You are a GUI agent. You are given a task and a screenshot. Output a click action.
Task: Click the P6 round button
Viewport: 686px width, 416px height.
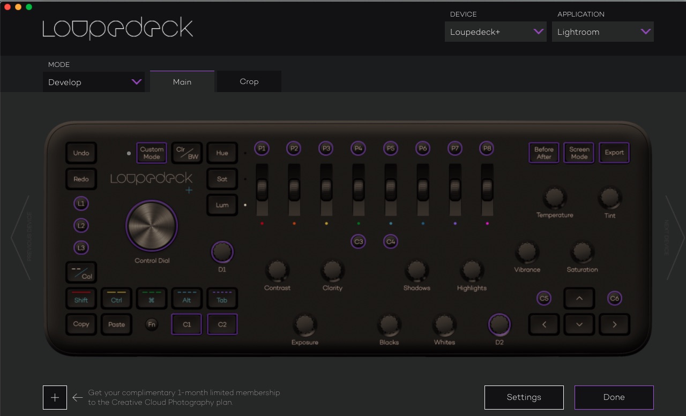tap(423, 148)
